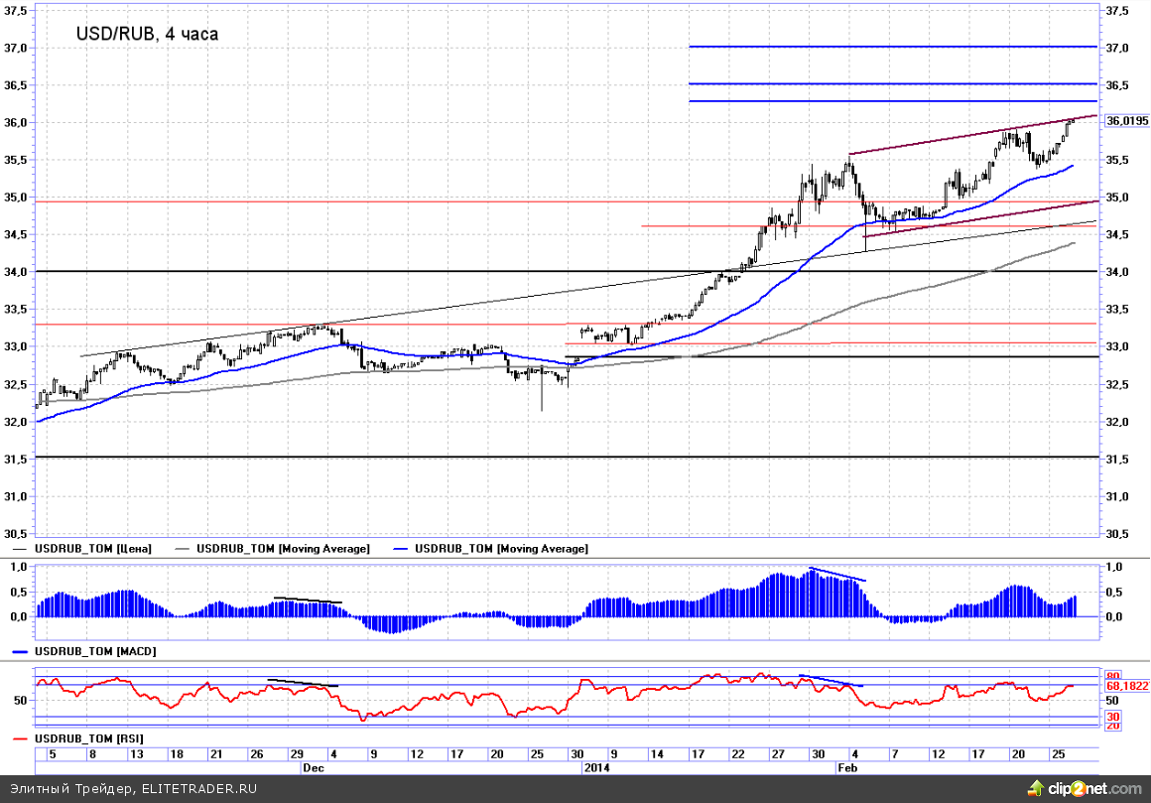Click the red RSI legend line marker
Viewport: 1151px width, 803px height.
[20, 739]
